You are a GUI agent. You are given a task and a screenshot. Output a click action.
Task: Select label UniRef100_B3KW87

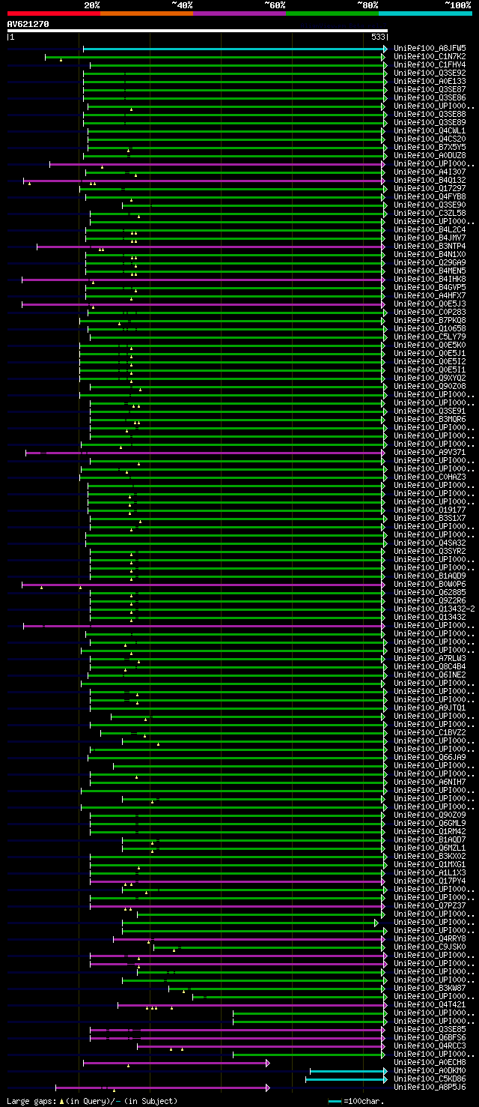430,988
